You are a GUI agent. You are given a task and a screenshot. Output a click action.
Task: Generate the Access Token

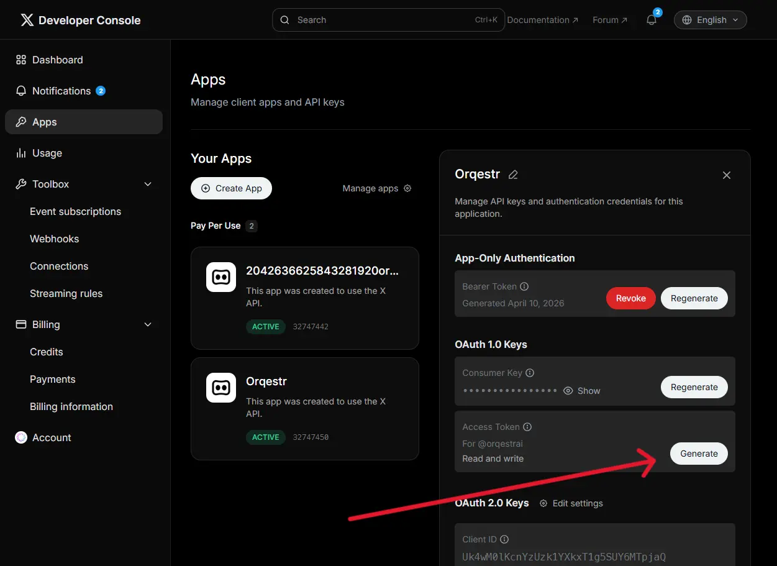coord(699,454)
